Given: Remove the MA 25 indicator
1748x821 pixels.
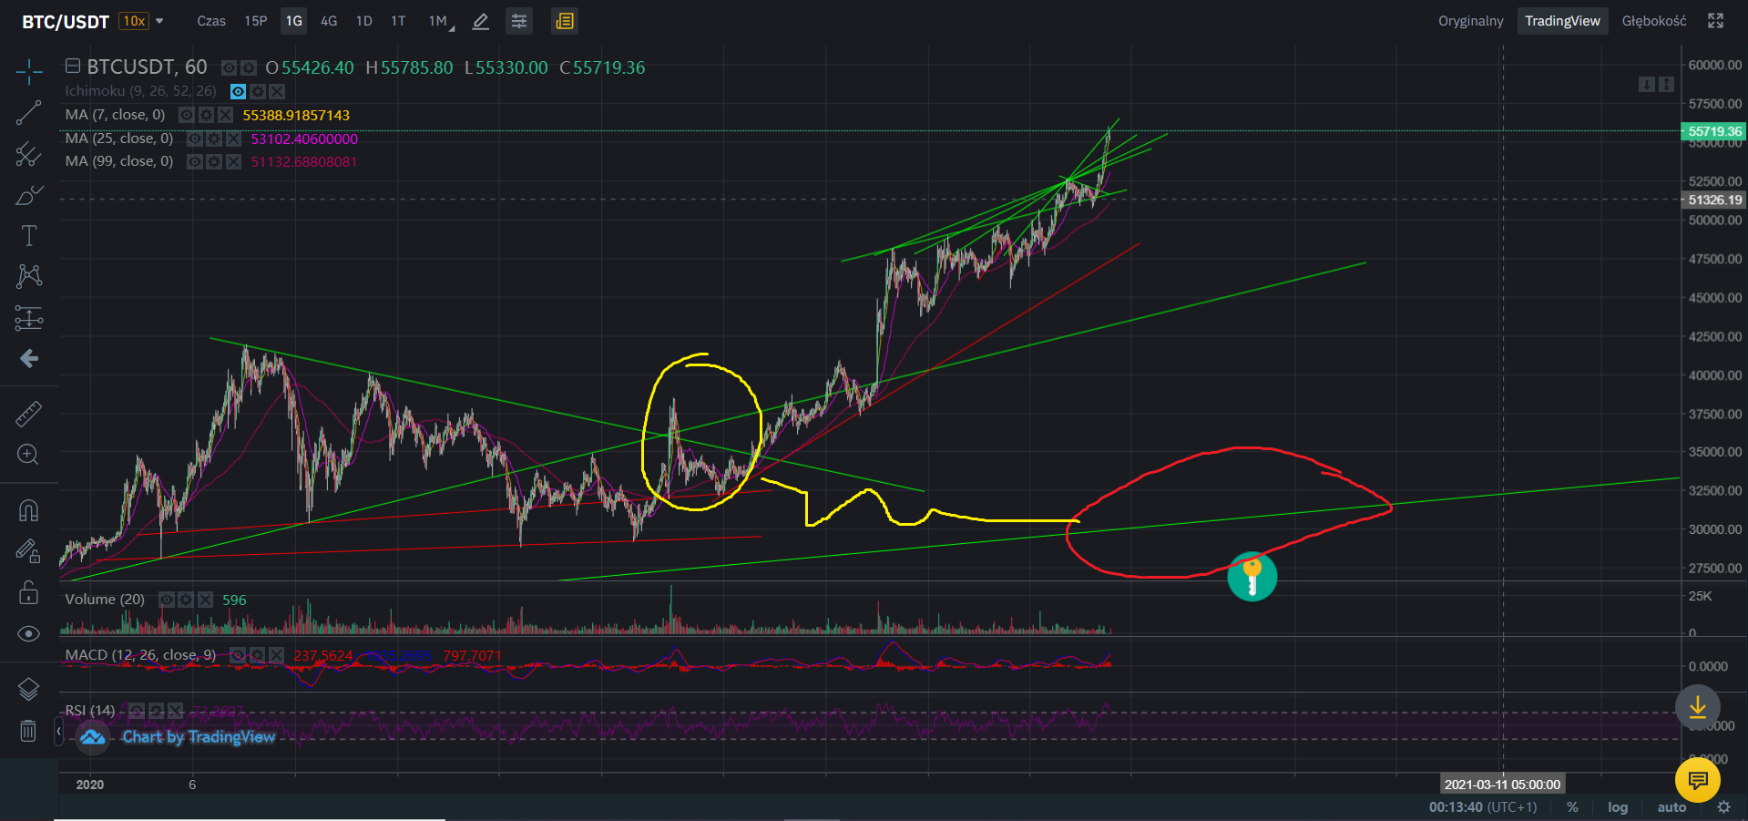Looking at the screenshot, I should (x=233, y=139).
